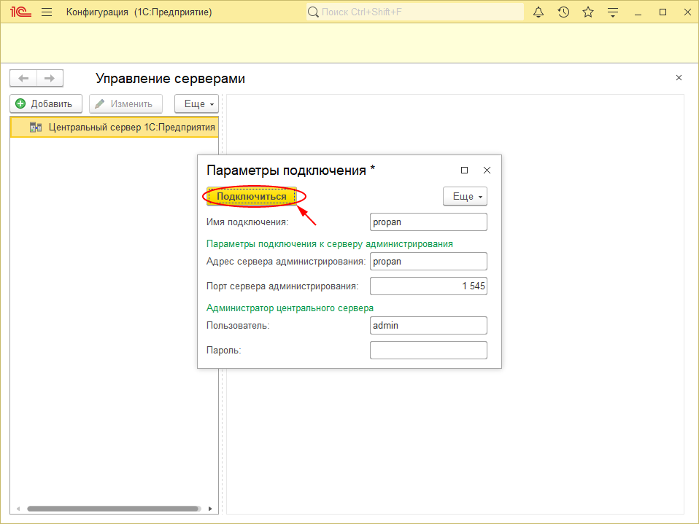The width and height of the screenshot is (699, 524).
Task: Open history via the clock icon
Action: 563,11
